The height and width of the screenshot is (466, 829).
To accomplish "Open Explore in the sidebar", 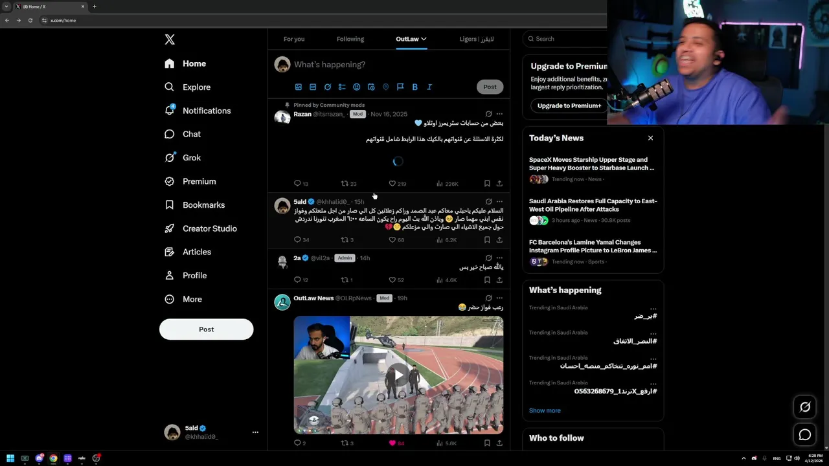I will [187, 87].
